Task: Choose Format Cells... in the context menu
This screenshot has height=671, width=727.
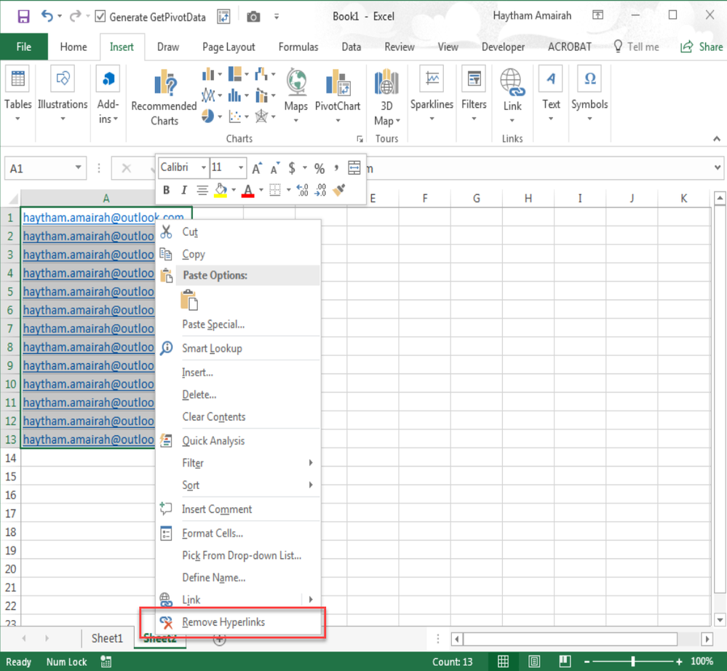Action: click(238, 533)
